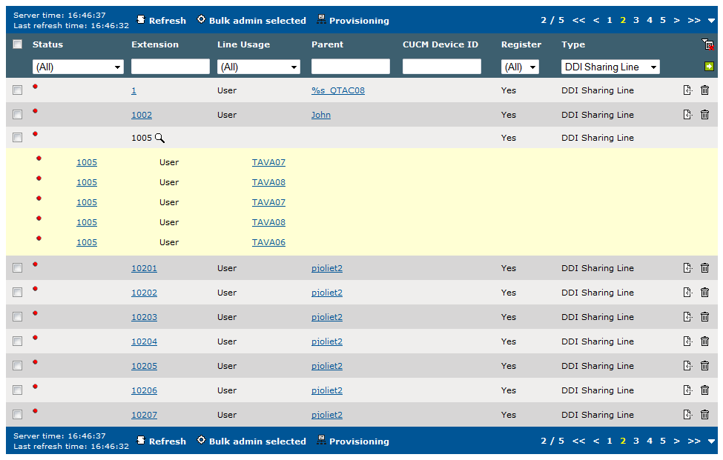Open the parent link John
The image size is (723, 460).
[321, 115]
